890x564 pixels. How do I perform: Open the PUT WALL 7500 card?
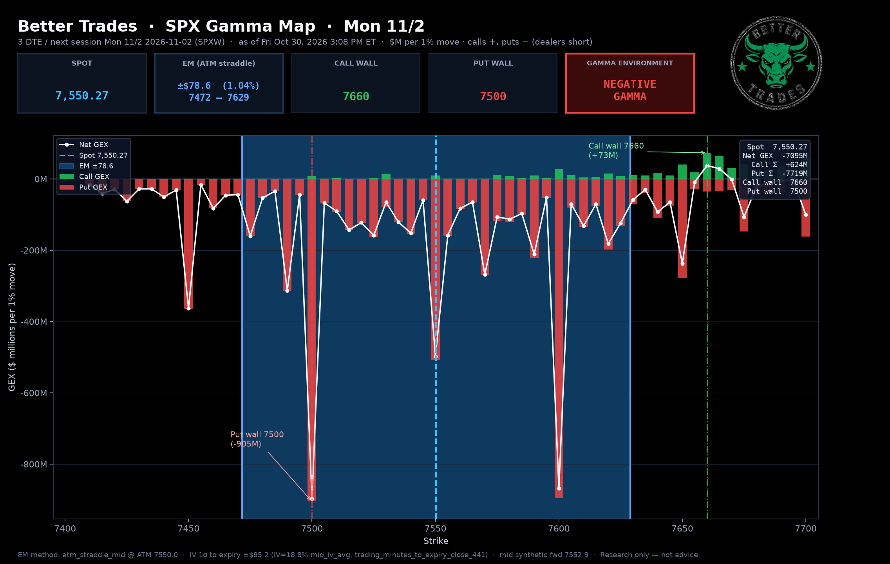(493, 83)
